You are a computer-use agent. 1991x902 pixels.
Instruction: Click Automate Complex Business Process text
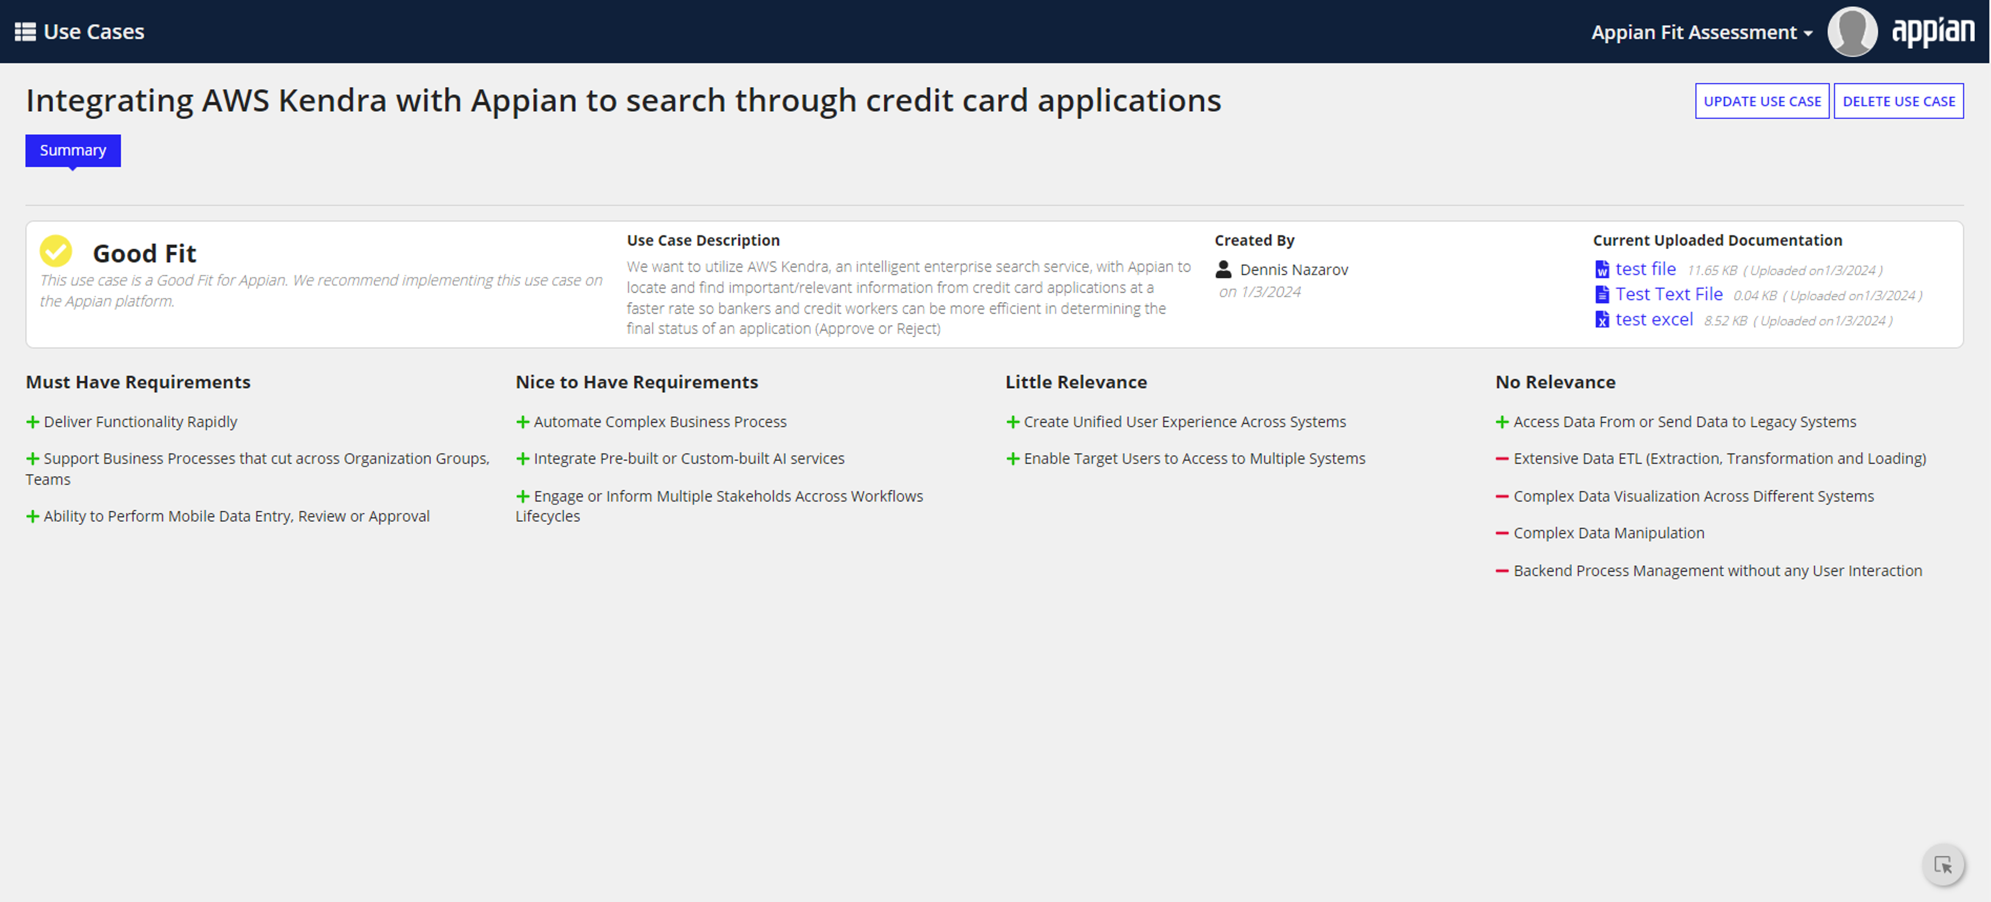click(x=660, y=422)
